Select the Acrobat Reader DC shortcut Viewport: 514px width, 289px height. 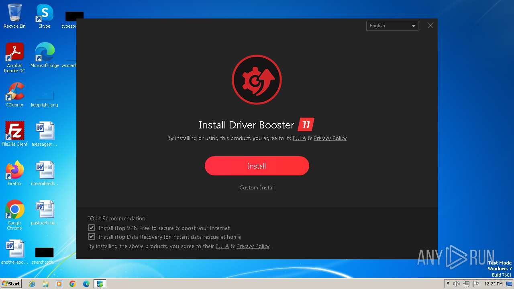point(14,58)
